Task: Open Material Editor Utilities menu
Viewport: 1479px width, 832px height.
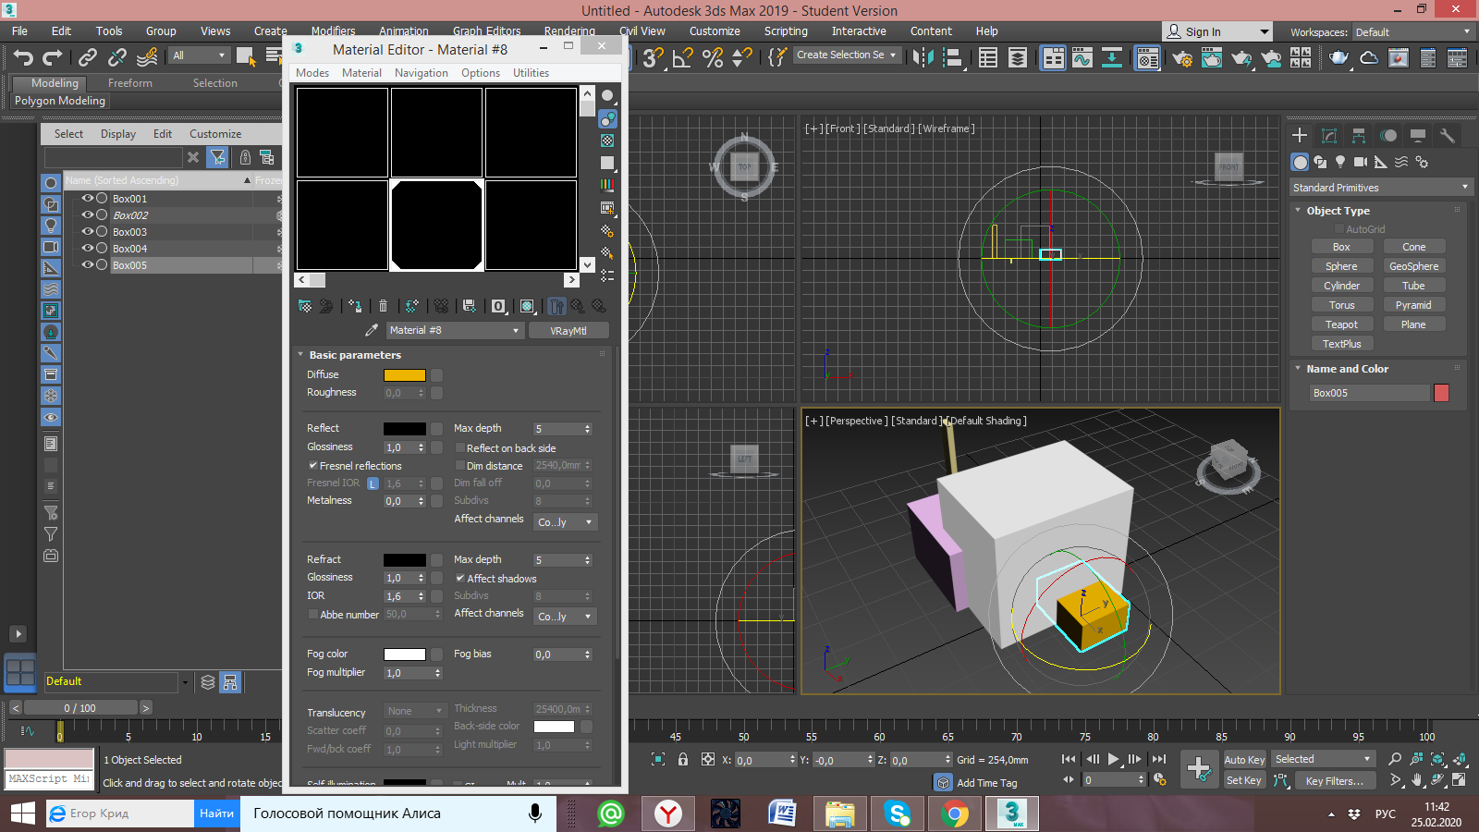Action: (x=531, y=73)
